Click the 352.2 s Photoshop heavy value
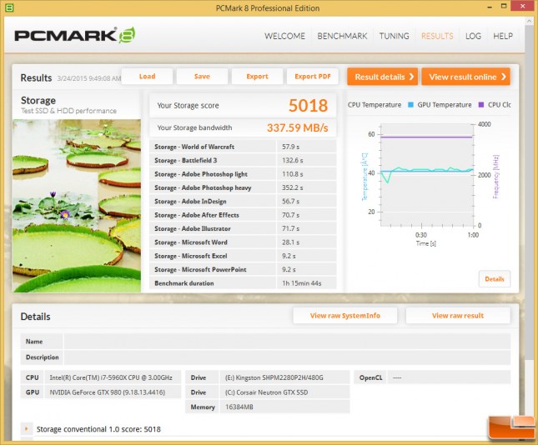538x445 pixels. [x=292, y=187]
